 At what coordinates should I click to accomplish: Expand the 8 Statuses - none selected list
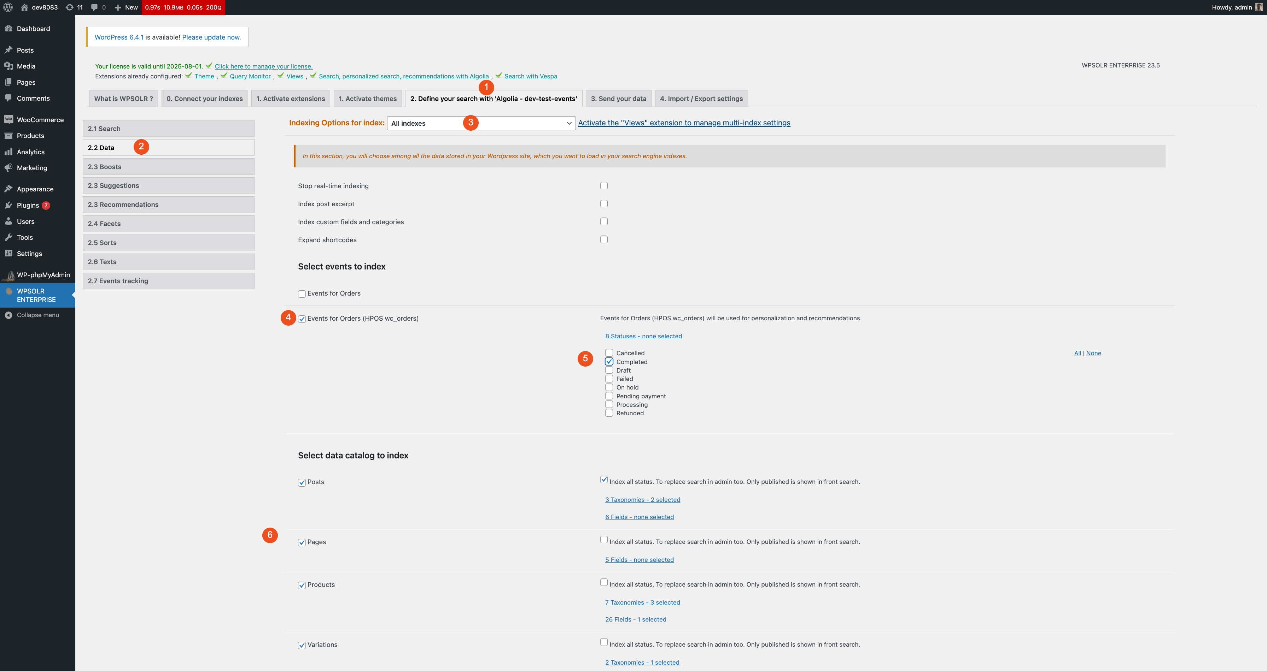click(643, 336)
